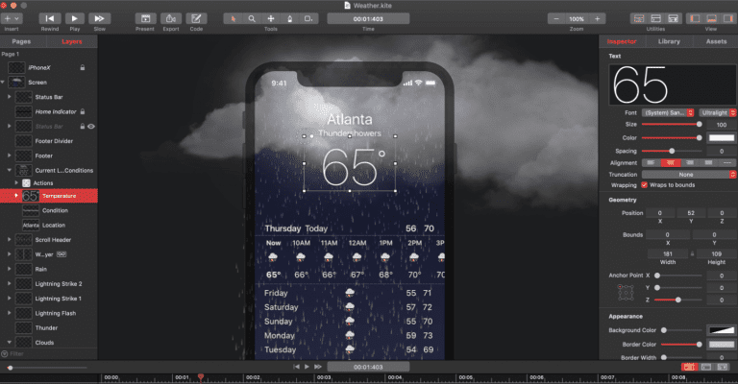Click the text Color swatch
This screenshot has width=738, height=384.
click(720, 137)
